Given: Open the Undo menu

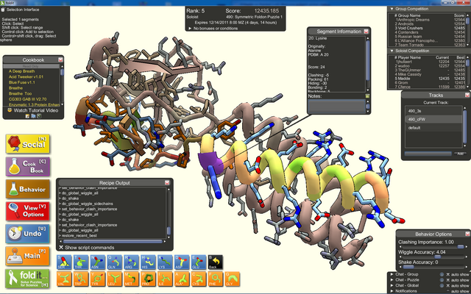Looking at the screenshot, I should click(x=28, y=234).
